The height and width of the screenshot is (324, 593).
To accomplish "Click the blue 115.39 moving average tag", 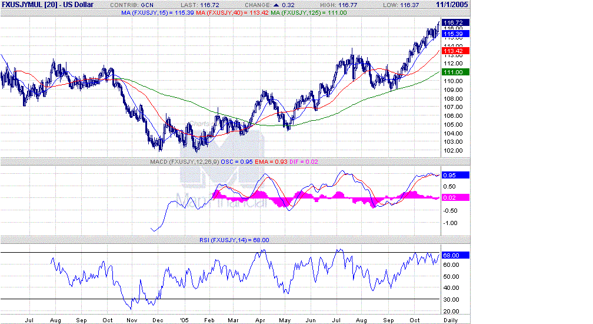I will pyautogui.click(x=455, y=34).
